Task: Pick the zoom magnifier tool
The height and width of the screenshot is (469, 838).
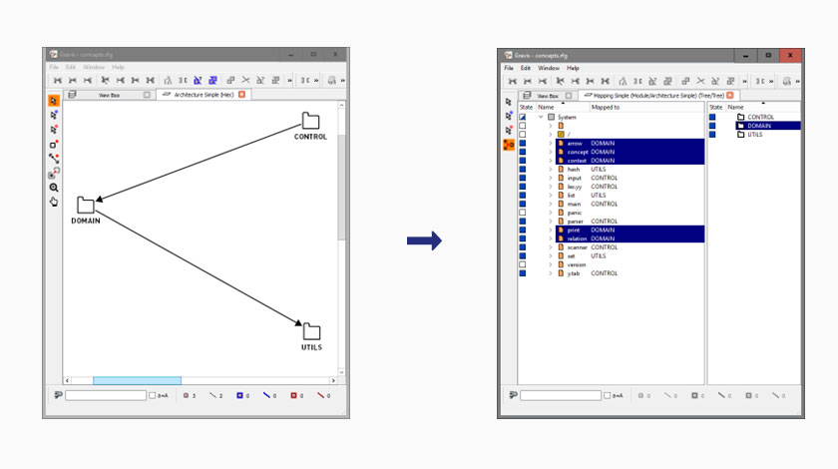Action: point(54,187)
